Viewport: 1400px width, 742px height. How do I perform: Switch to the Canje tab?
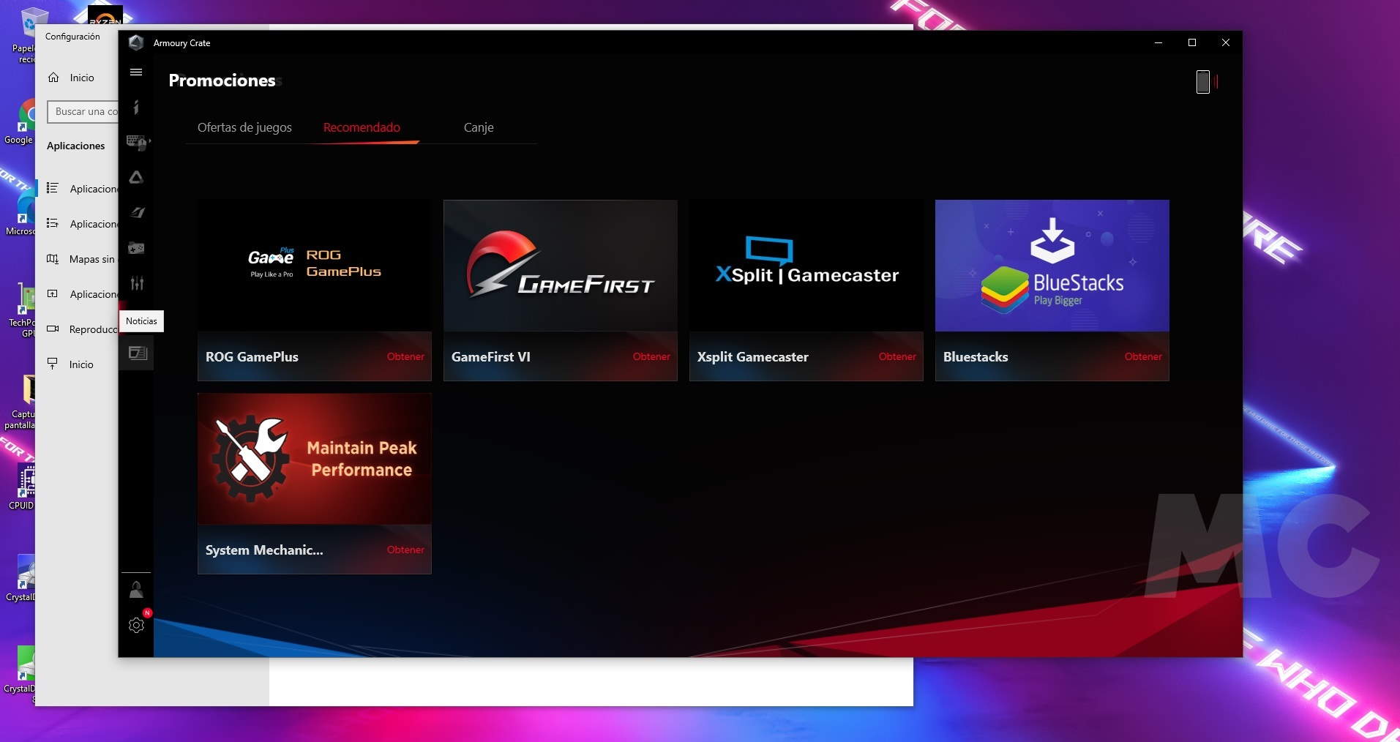[479, 127]
